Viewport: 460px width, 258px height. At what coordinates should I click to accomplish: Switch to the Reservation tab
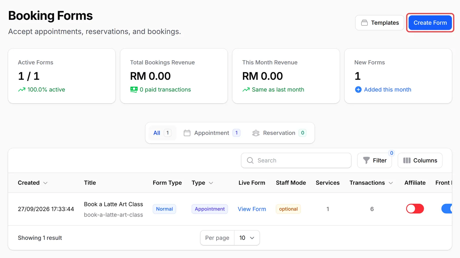coord(279,133)
